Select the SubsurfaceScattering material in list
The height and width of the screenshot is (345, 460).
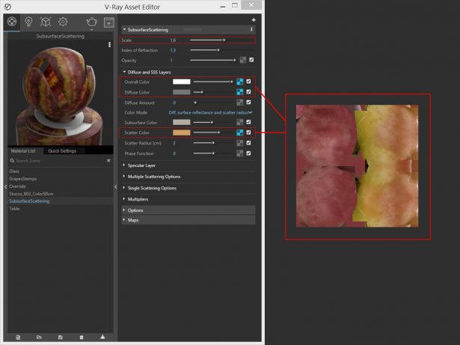[29, 201]
